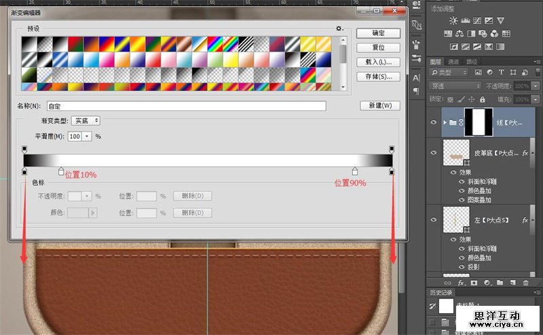The image size is (543, 335).
Task: Hide the 左 layer with eye icon
Action: tap(434, 220)
